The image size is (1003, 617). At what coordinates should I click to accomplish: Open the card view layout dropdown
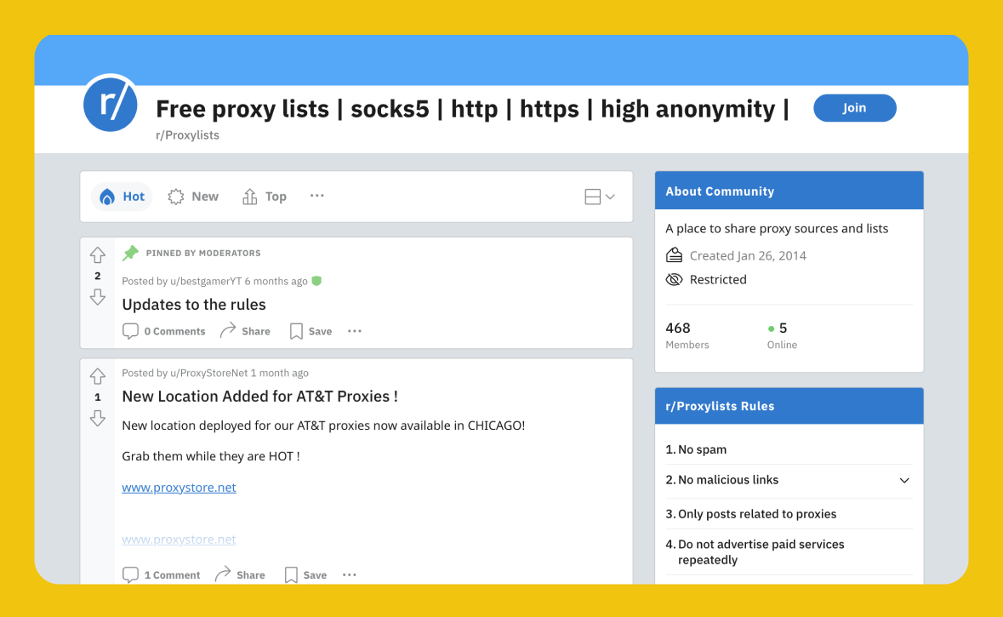point(599,196)
